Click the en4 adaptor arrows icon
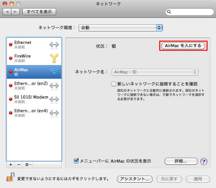The image size is (216, 188). tap(54, 113)
